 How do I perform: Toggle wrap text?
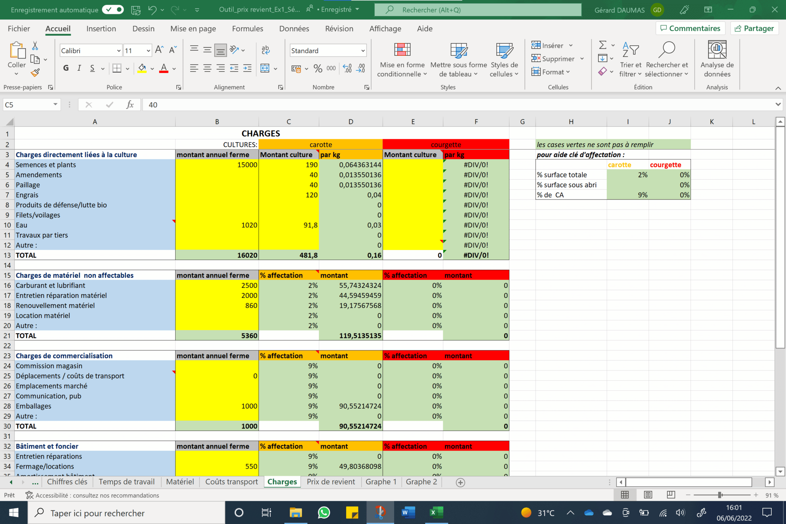[x=265, y=50]
